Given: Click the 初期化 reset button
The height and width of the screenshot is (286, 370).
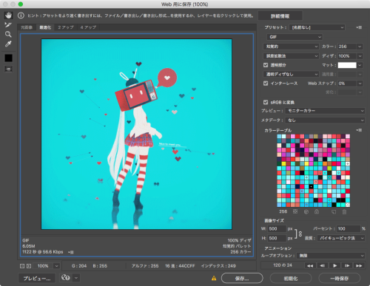Looking at the screenshot, I should tap(291, 279).
